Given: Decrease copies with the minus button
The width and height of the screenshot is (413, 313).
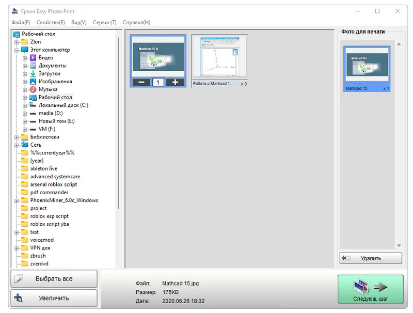Looking at the screenshot, I should (141, 82).
